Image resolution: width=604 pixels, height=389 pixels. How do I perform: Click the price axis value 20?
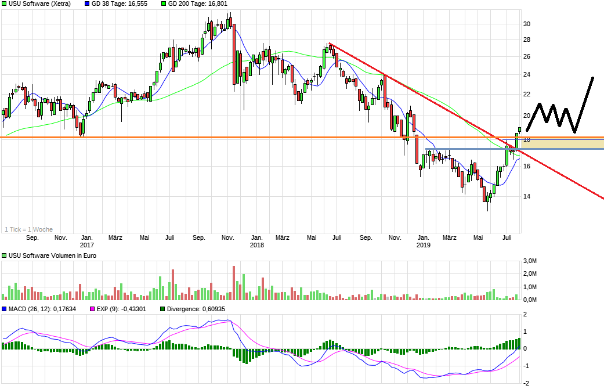click(x=527, y=116)
